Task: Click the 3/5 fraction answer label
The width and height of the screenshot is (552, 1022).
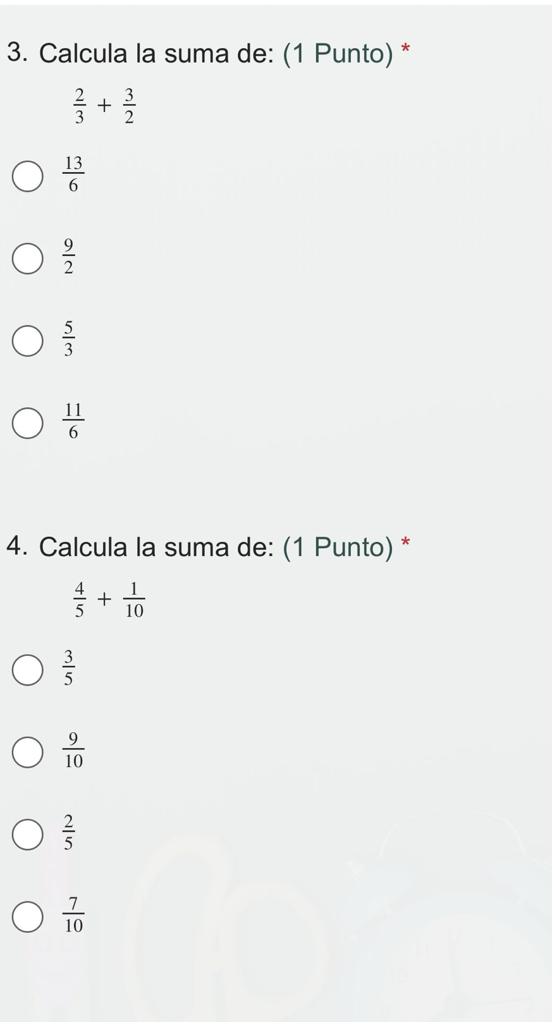Action: [x=68, y=667]
